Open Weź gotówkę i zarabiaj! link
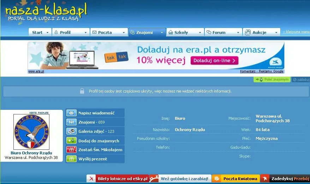This screenshot has height=184, width=310. click(x=184, y=179)
